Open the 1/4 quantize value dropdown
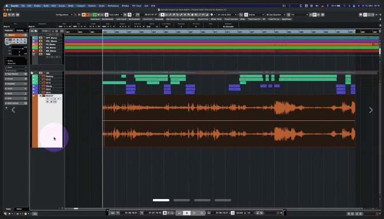 point(299,15)
